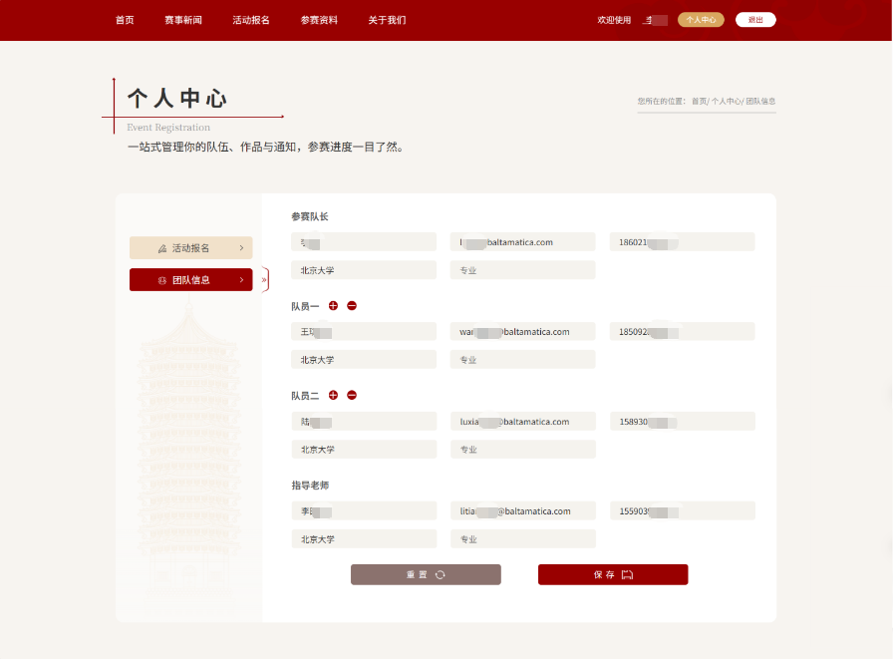Click the 重置 reset button
This screenshot has width=893, height=659.
[426, 574]
